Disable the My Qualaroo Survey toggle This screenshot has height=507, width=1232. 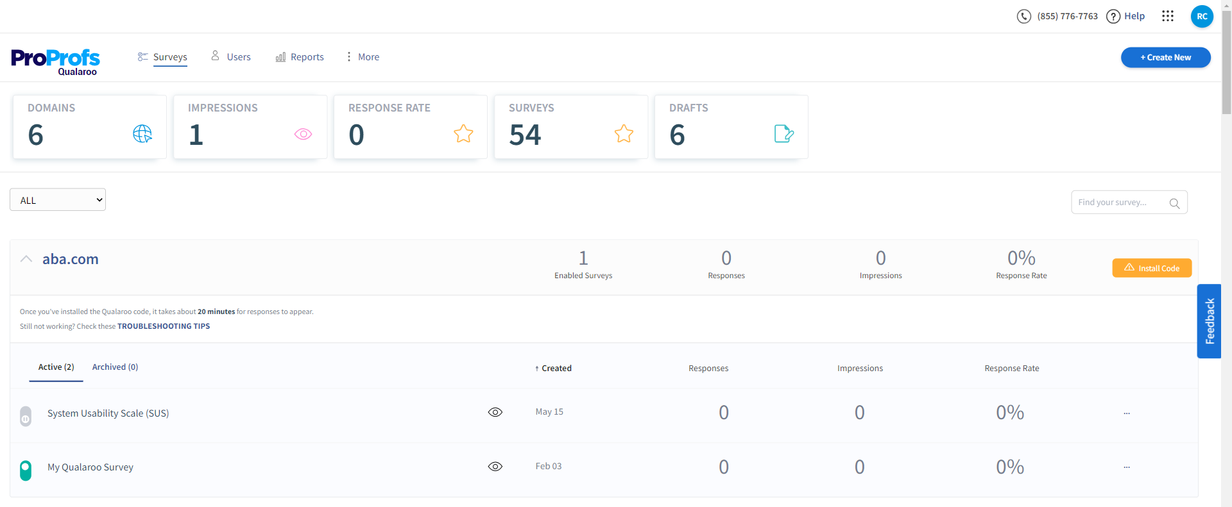26,470
